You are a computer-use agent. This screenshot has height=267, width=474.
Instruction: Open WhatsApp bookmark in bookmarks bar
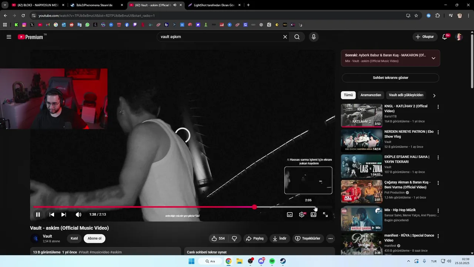(x=87, y=25)
